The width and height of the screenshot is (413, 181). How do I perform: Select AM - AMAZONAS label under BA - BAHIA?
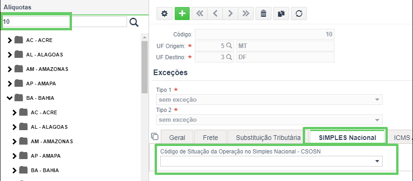point(52,141)
